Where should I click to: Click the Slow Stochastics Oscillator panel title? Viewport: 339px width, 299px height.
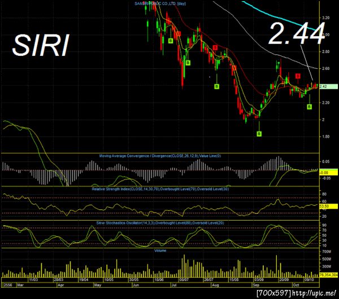point(160,223)
